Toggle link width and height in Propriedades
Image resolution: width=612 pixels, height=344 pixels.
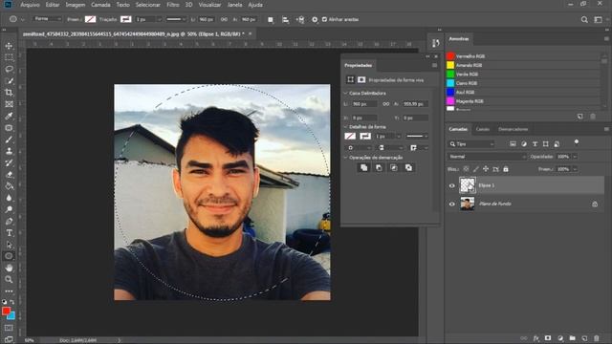[x=386, y=104]
